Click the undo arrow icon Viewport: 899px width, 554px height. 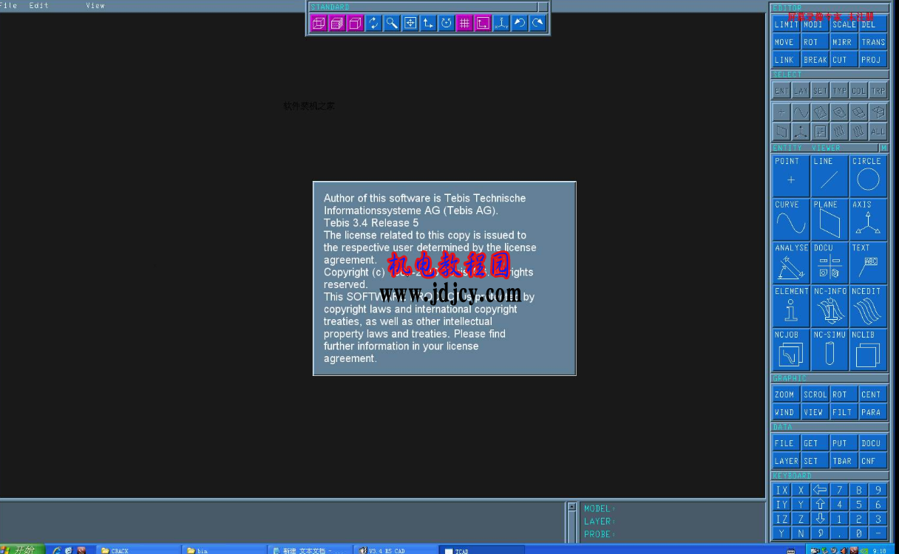520,23
